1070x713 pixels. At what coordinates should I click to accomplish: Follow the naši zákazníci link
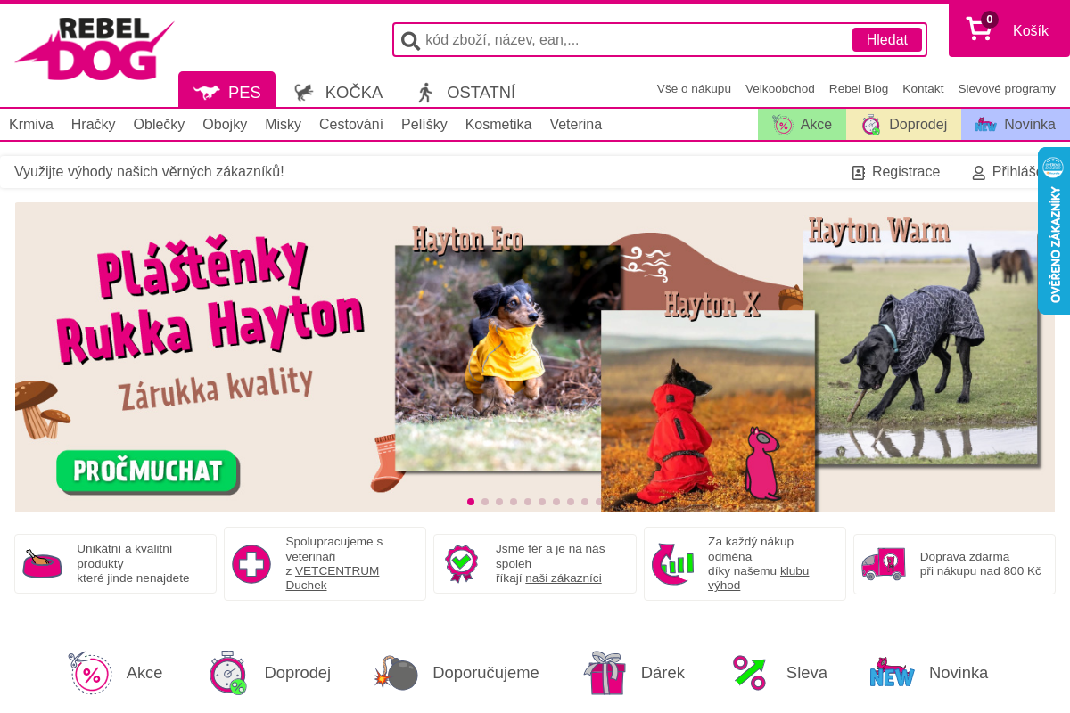(564, 578)
